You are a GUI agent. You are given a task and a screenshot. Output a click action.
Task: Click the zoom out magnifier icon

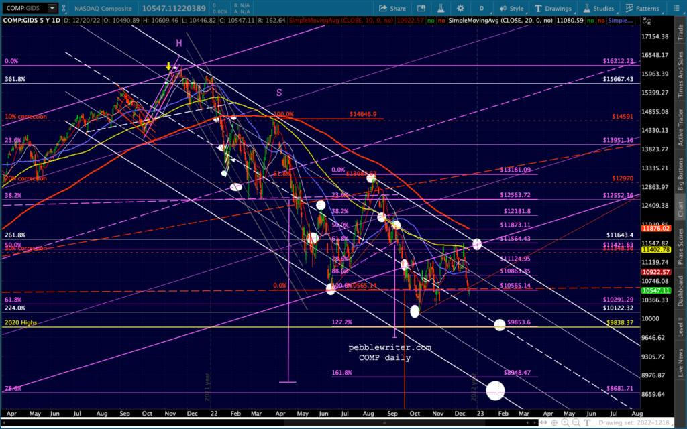pyautogui.click(x=576, y=423)
